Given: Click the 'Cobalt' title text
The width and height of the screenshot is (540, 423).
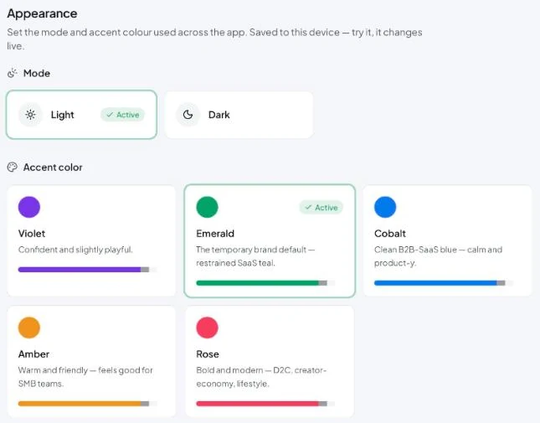Looking at the screenshot, I should (390, 233).
